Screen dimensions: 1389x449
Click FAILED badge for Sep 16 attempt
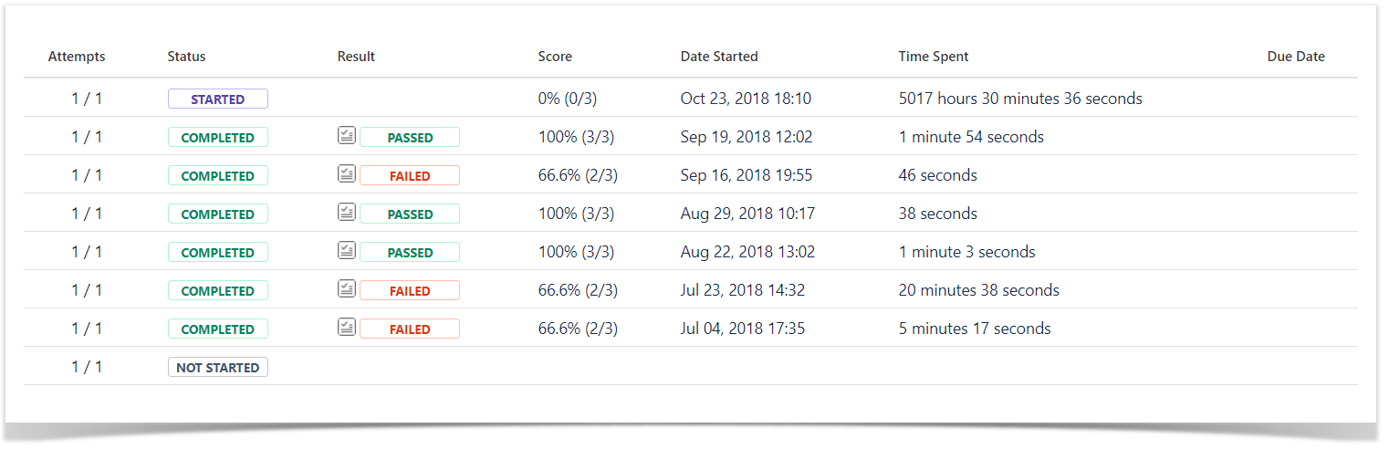410,175
